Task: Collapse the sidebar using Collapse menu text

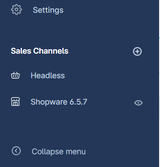Action: (58, 152)
